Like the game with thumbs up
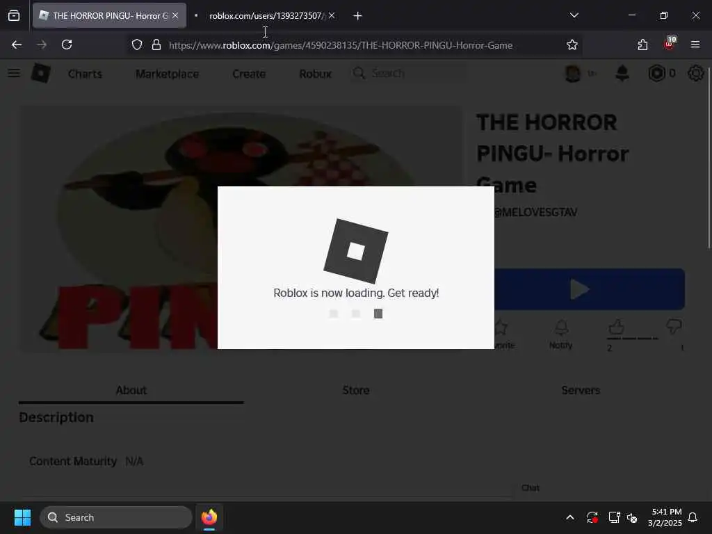The height and width of the screenshot is (534, 712). 616,327
